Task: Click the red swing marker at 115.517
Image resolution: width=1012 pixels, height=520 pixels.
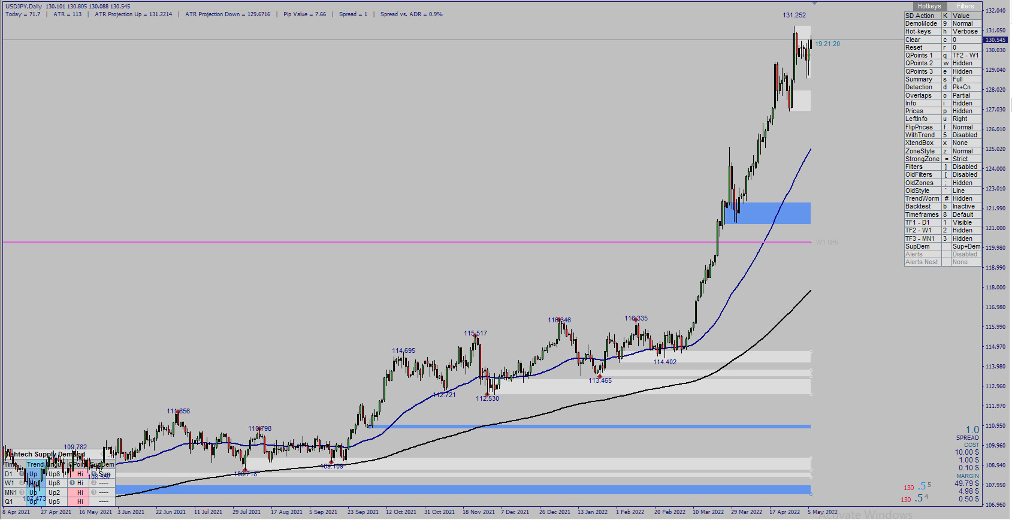Action: (476, 336)
